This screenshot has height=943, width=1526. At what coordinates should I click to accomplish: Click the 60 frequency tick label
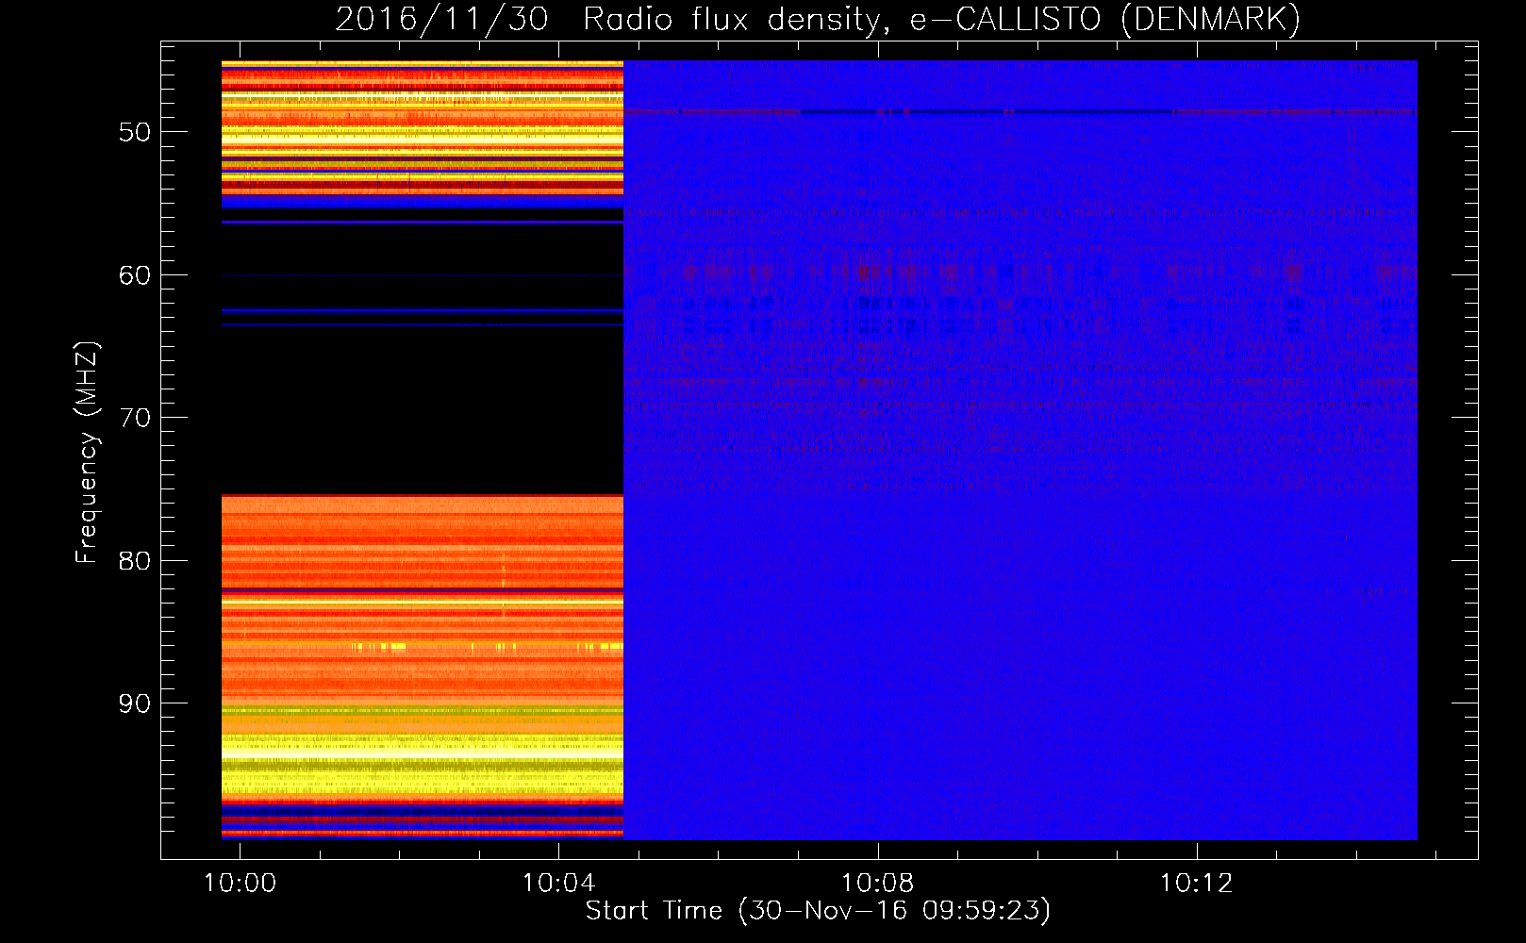135,275
